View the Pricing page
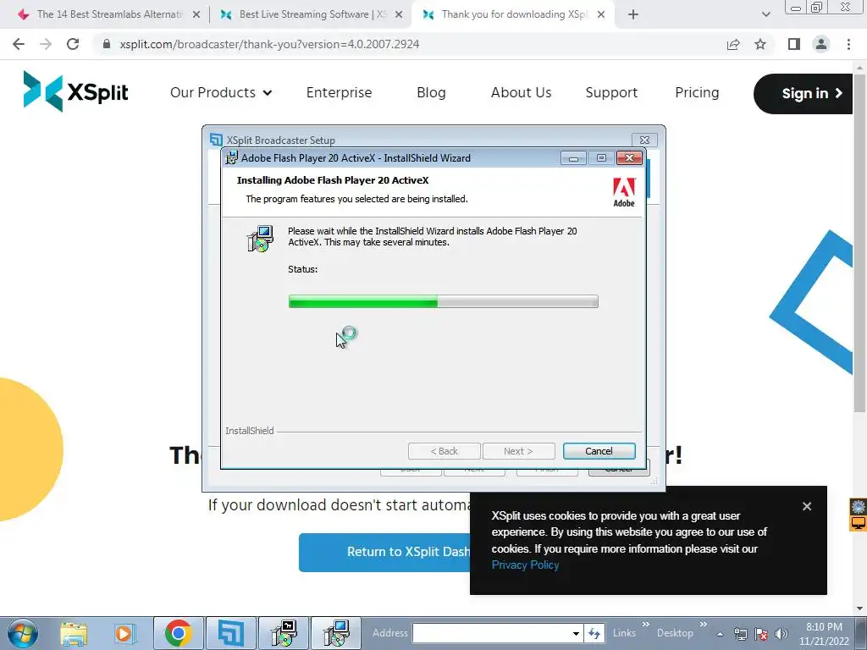This screenshot has height=650, width=867. click(697, 92)
